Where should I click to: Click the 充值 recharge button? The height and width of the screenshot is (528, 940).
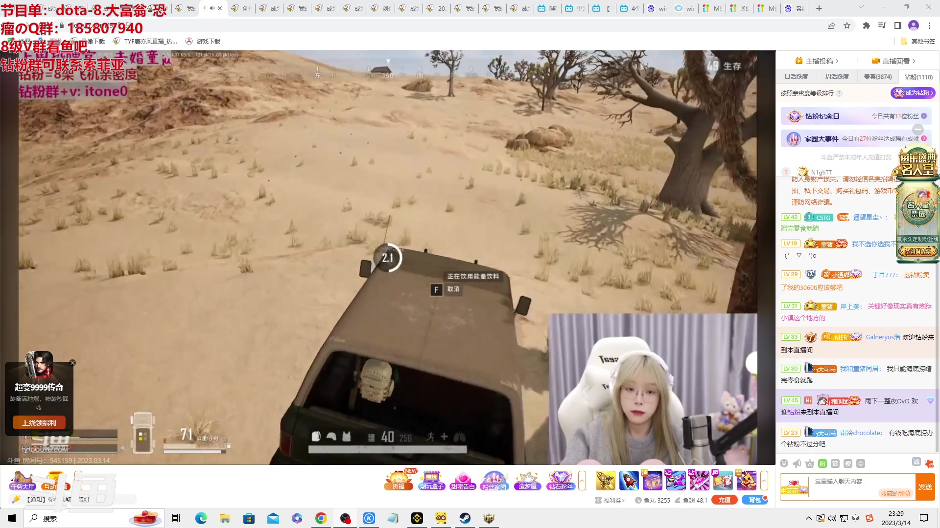(725, 500)
